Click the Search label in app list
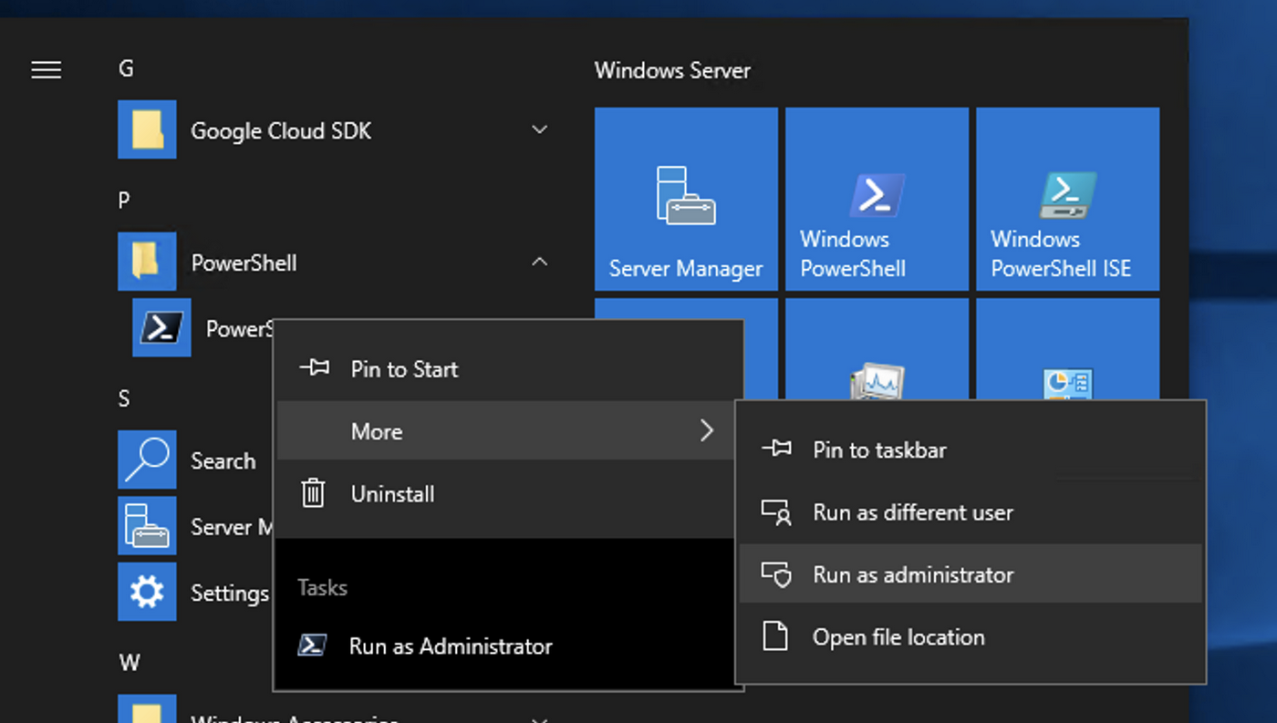This screenshot has height=723, width=1277. pos(223,460)
